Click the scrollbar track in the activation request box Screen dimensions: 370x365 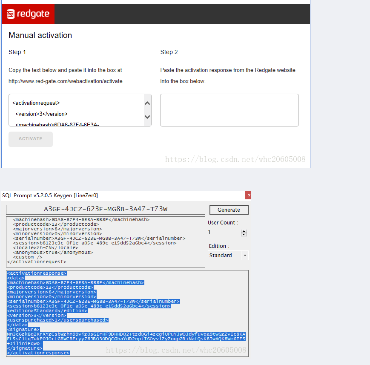click(147, 111)
